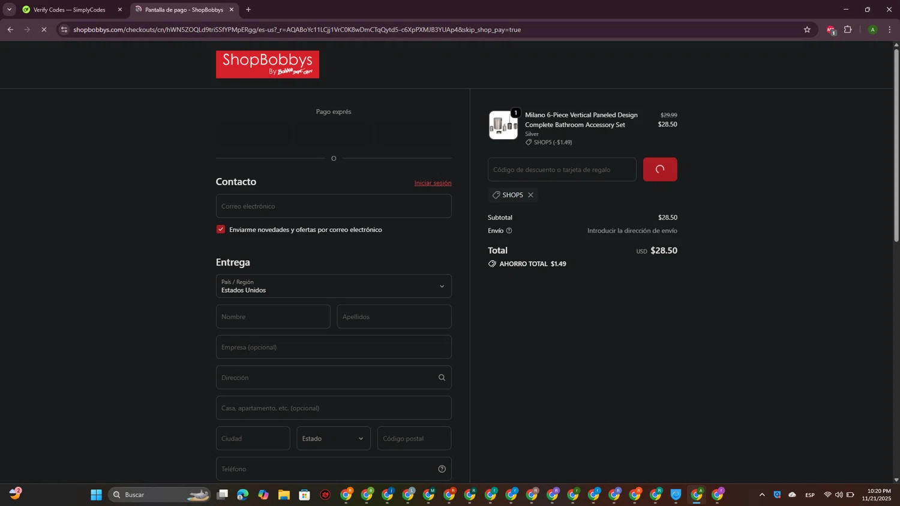Click the Teléfono help question icon
The image size is (900, 506).
[442, 469]
